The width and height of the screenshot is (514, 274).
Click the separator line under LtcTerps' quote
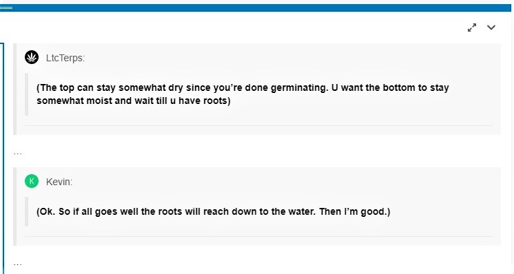pos(258,125)
